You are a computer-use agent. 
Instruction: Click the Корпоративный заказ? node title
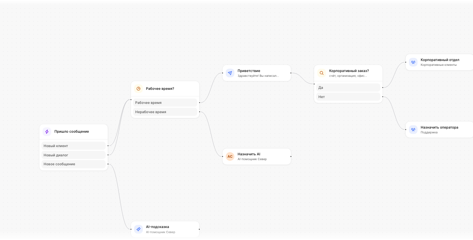349,71
